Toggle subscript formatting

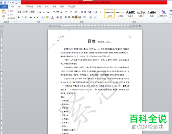pos(34,17)
